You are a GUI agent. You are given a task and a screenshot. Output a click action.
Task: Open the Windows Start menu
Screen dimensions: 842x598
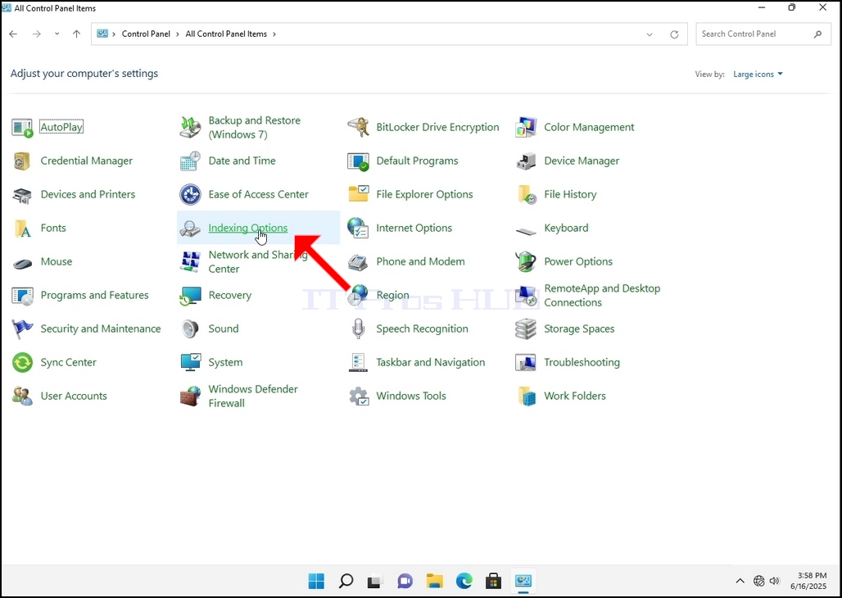(316, 581)
